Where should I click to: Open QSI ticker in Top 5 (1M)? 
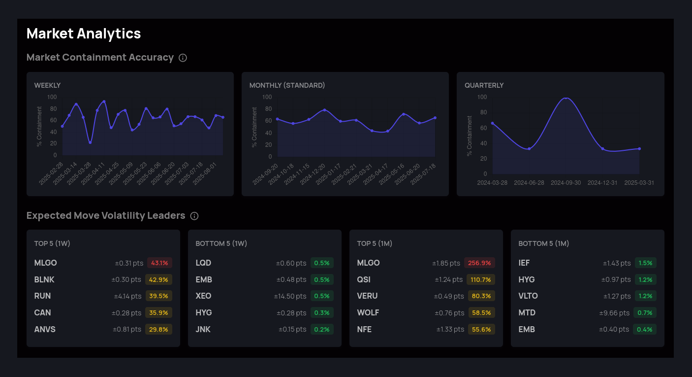pos(364,279)
